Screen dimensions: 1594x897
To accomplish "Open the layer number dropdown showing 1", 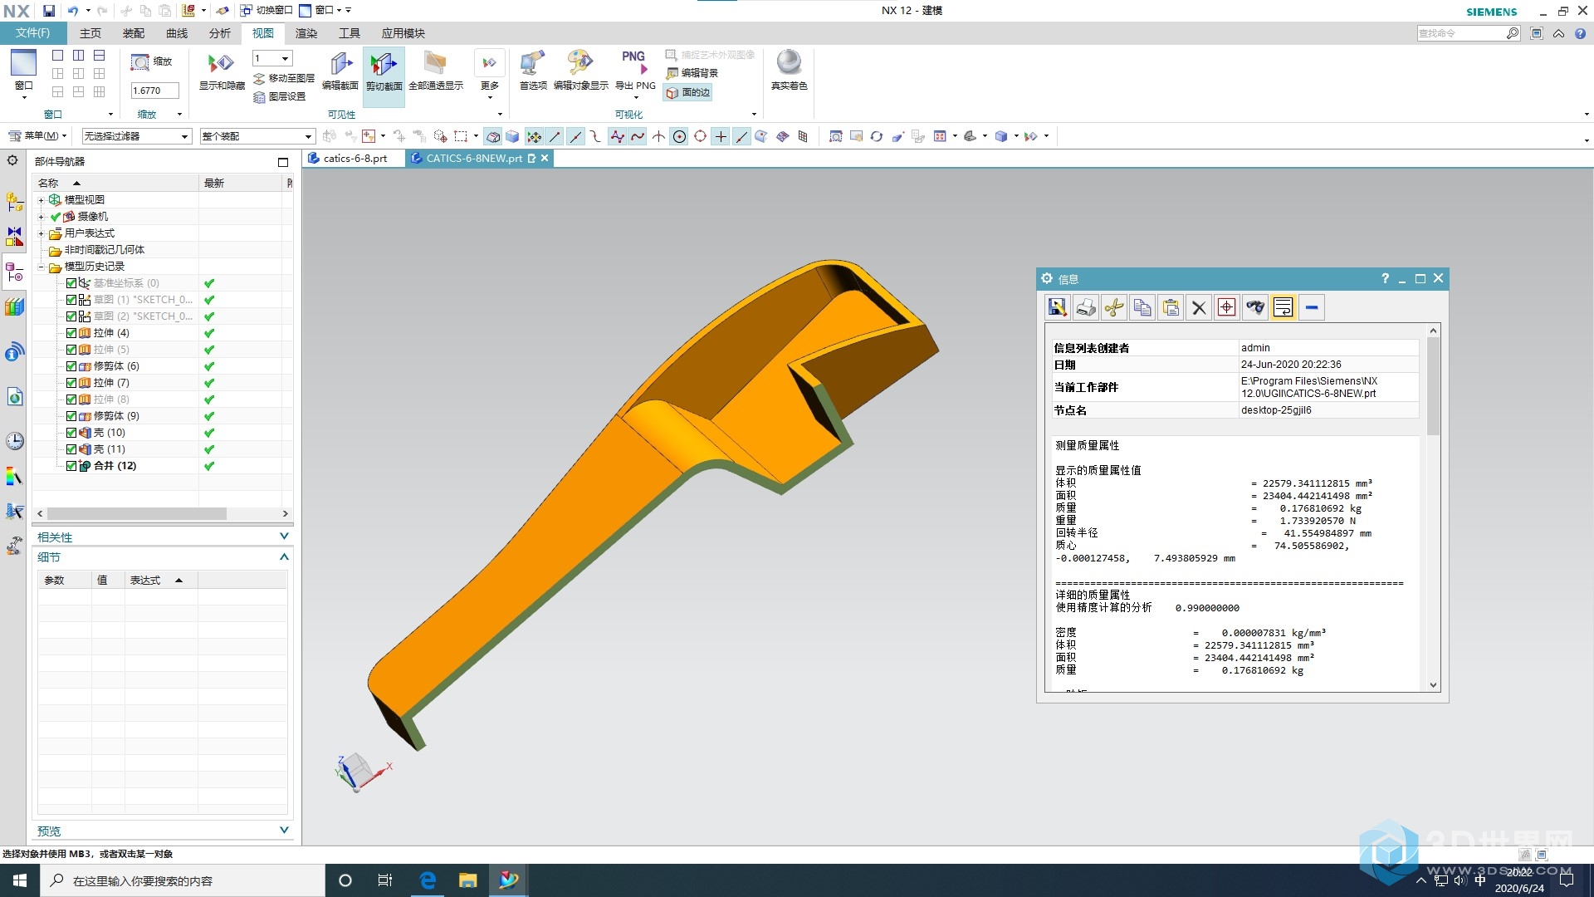I will (x=272, y=58).
